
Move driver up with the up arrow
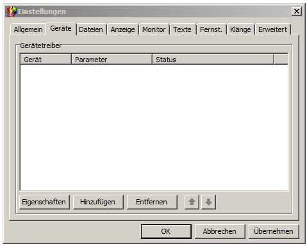tap(192, 202)
